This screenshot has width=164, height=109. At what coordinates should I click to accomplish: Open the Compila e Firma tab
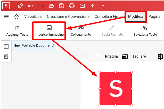coord(109,17)
